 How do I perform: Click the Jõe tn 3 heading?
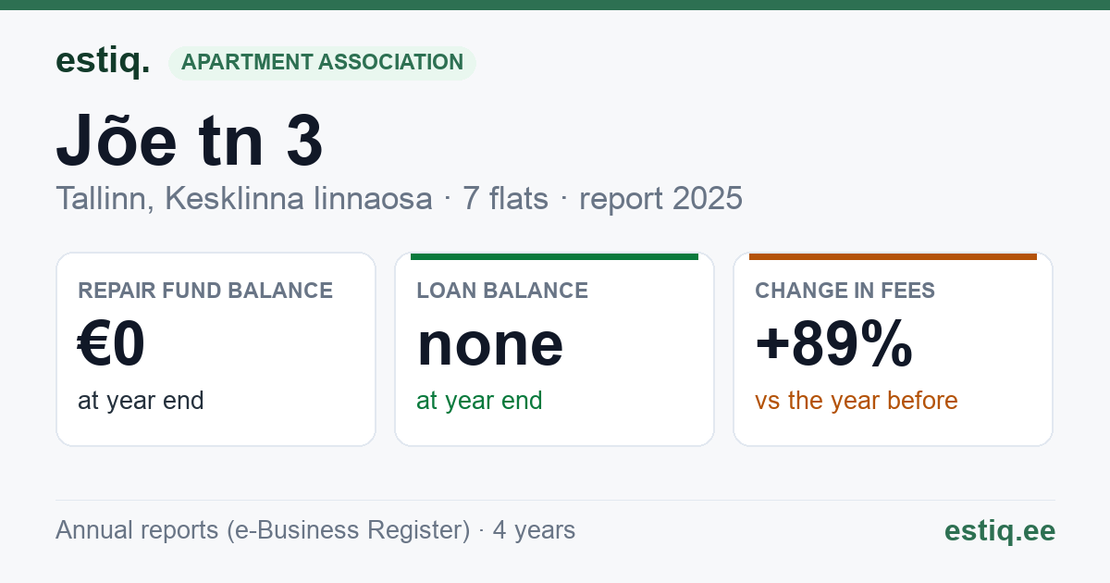(190, 142)
